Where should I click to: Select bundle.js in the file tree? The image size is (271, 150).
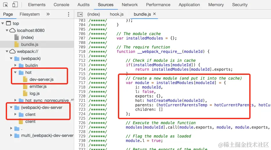tap(29, 45)
